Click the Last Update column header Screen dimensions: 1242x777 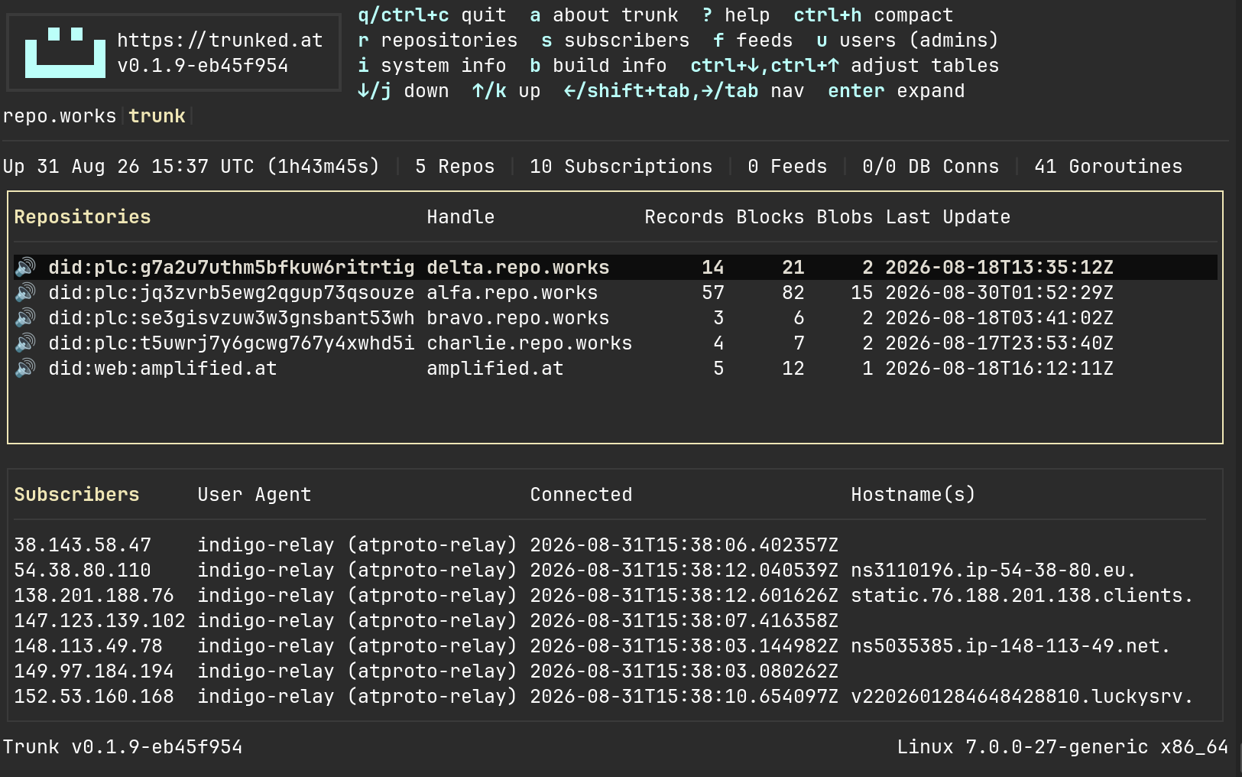[x=948, y=217]
